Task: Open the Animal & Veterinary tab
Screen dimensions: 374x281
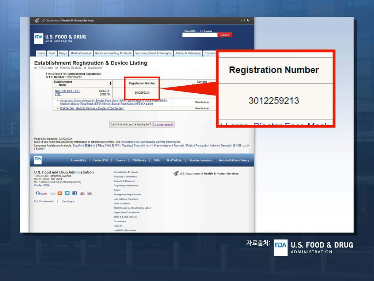Action: [x=188, y=53]
